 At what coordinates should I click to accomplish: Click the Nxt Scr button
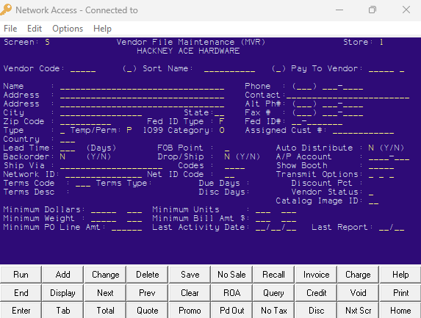pos(358,311)
